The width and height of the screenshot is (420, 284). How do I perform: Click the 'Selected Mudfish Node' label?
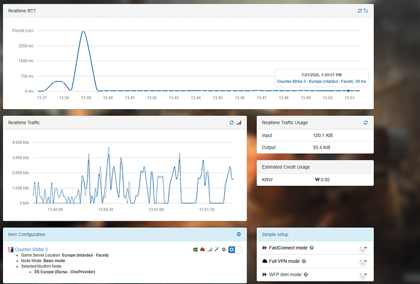click(41, 266)
